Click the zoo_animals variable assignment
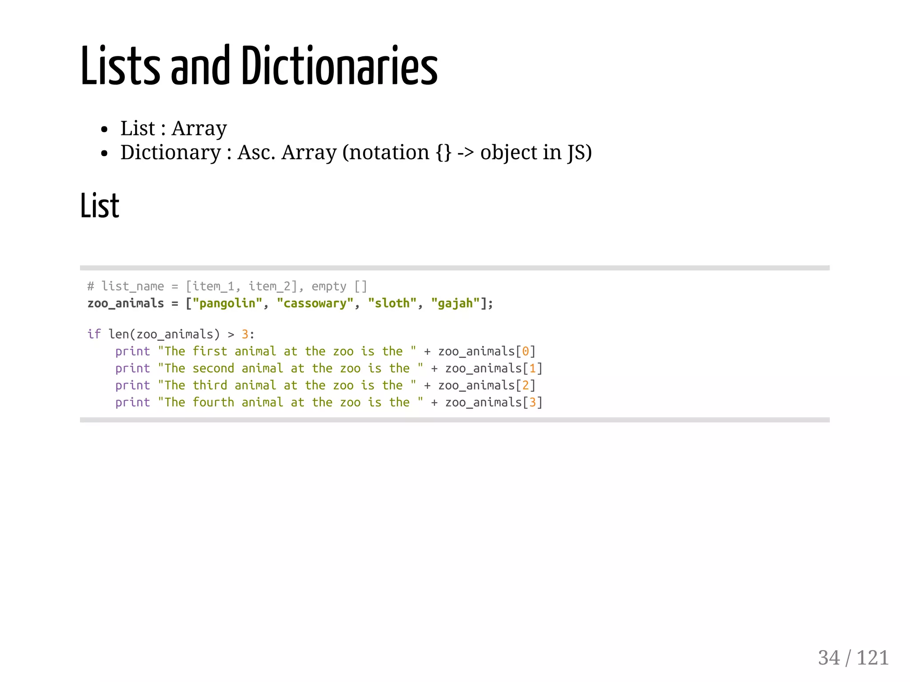This screenshot has width=910, height=682. (126, 304)
